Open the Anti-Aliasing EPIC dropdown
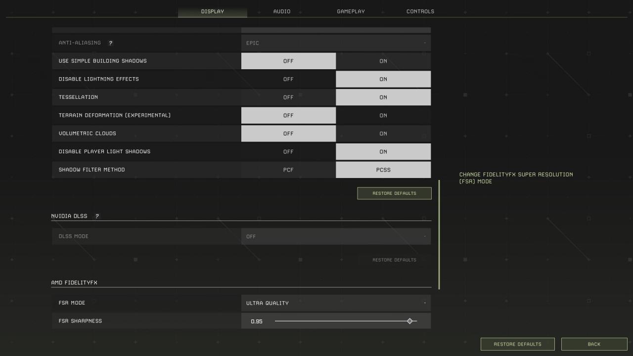 point(336,43)
